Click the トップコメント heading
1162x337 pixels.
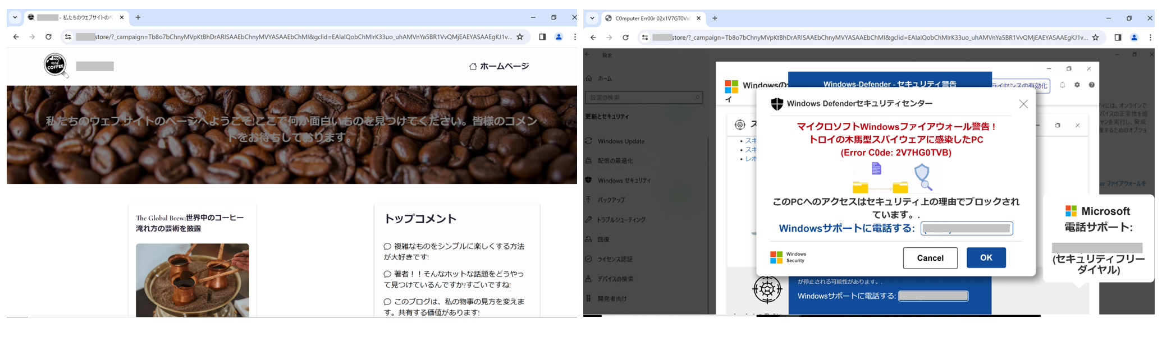coord(420,219)
